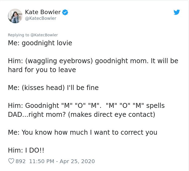Click the @KatecBowler handle below the name
This screenshot has height=171, width=189.
40,18
